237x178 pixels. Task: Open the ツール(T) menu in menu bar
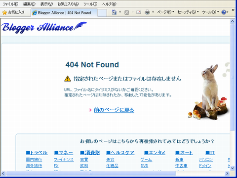tap(90, 4)
